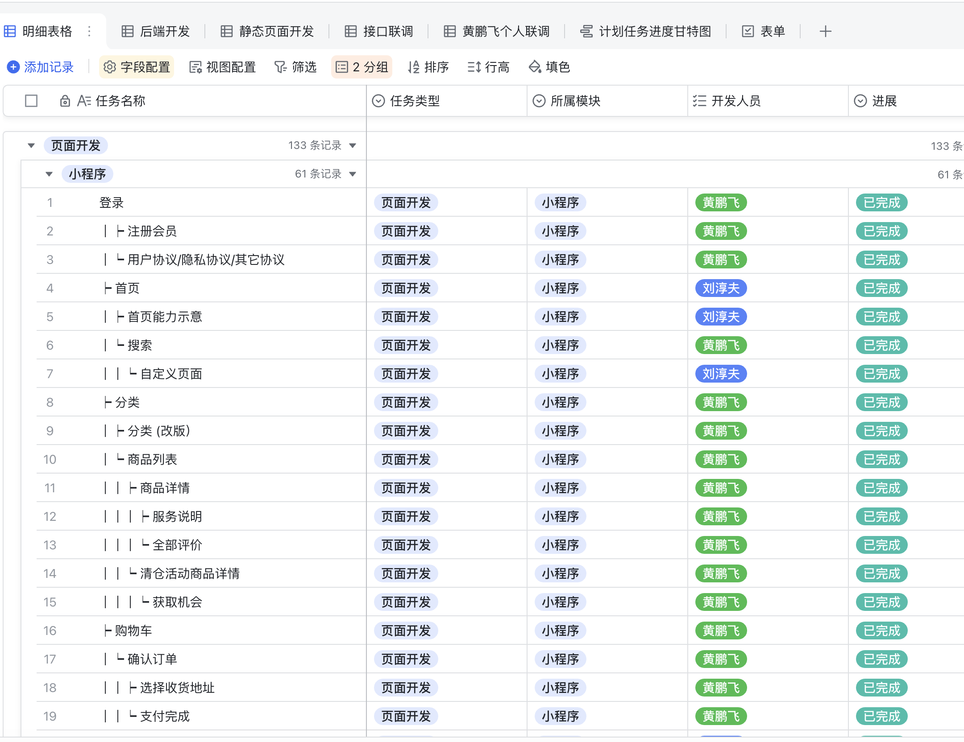Select the 所属模块 column header
The height and width of the screenshot is (742, 964).
[x=607, y=101]
